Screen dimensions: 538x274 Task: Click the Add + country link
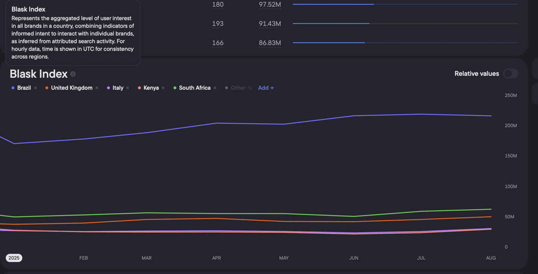click(266, 88)
